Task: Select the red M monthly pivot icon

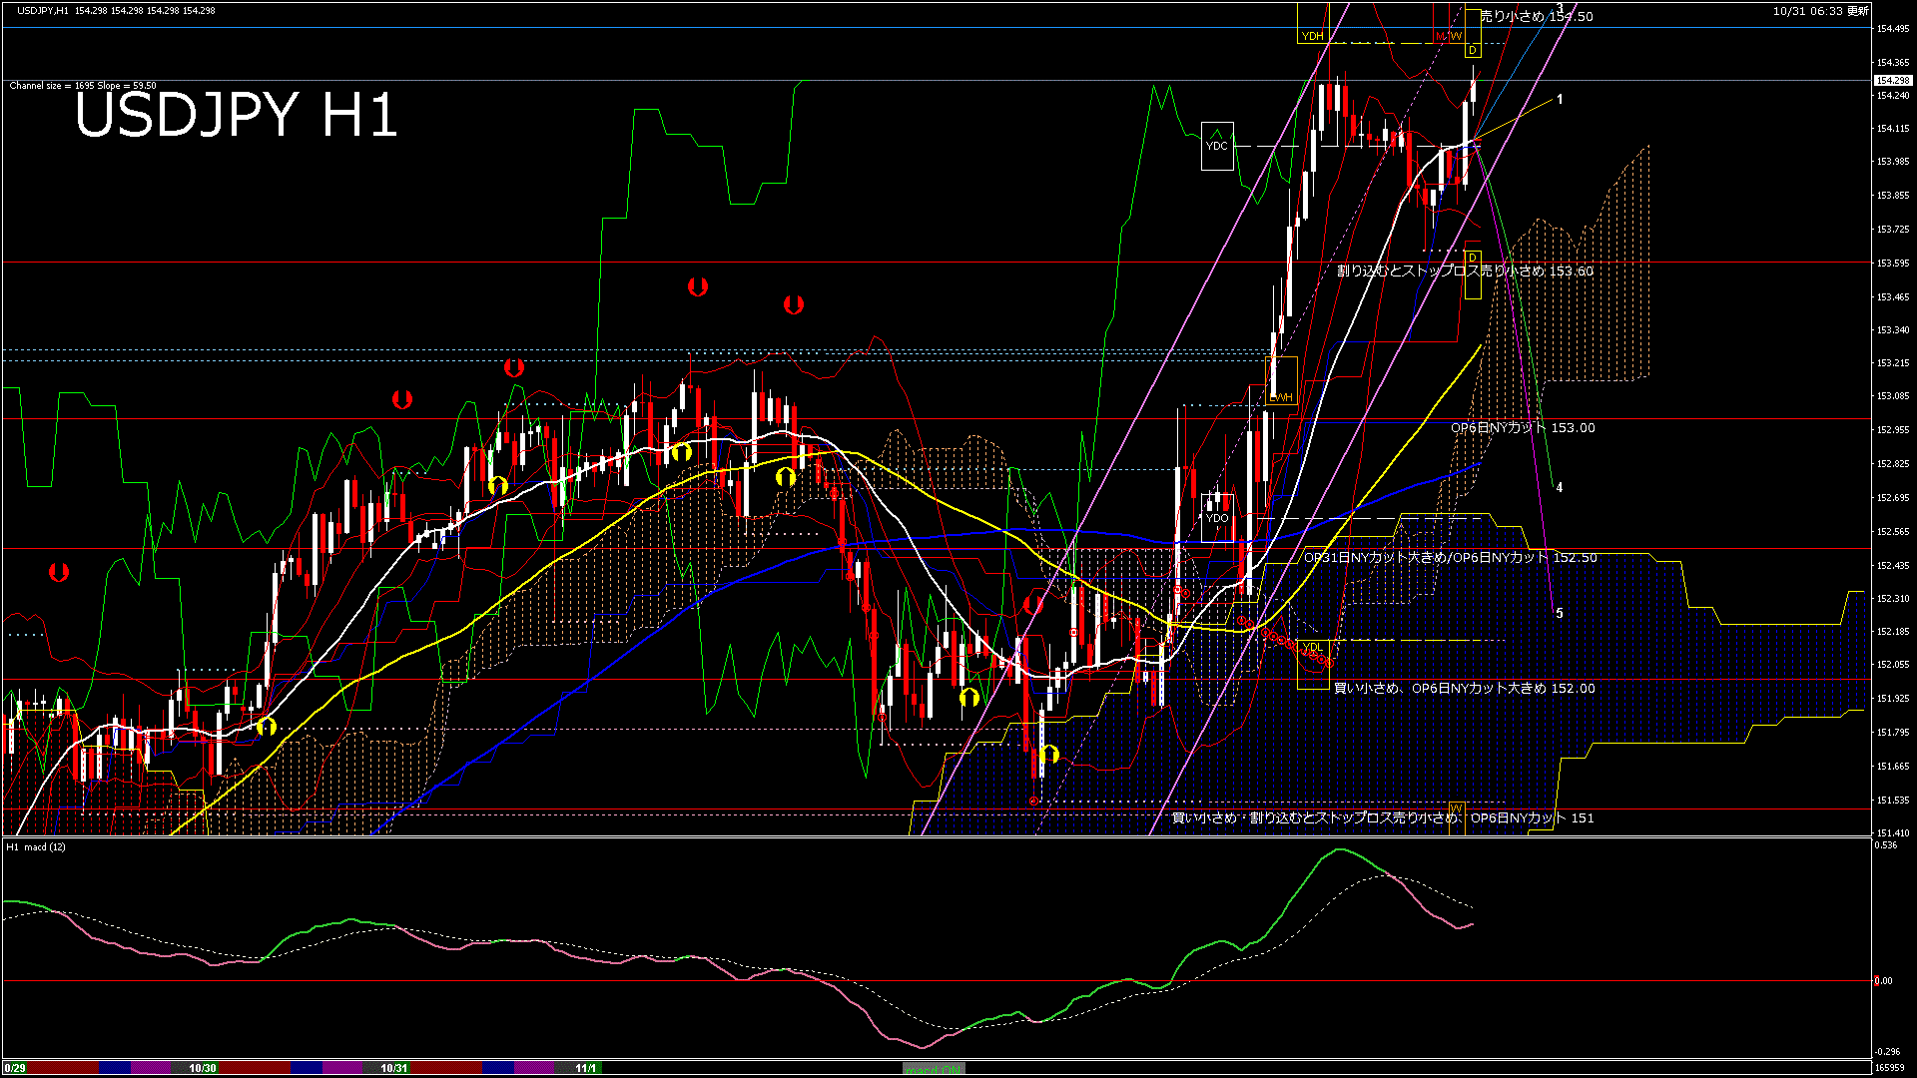Action: [1441, 36]
